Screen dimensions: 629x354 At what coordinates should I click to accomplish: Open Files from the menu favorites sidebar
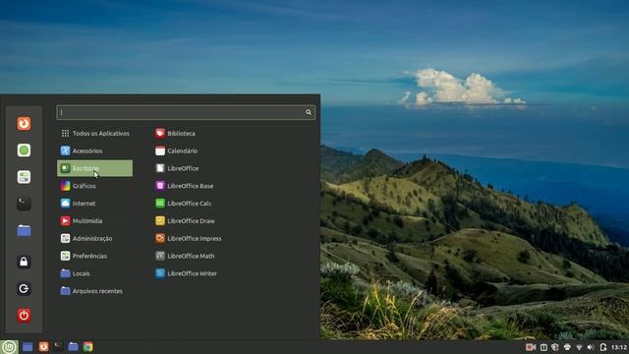point(24,230)
